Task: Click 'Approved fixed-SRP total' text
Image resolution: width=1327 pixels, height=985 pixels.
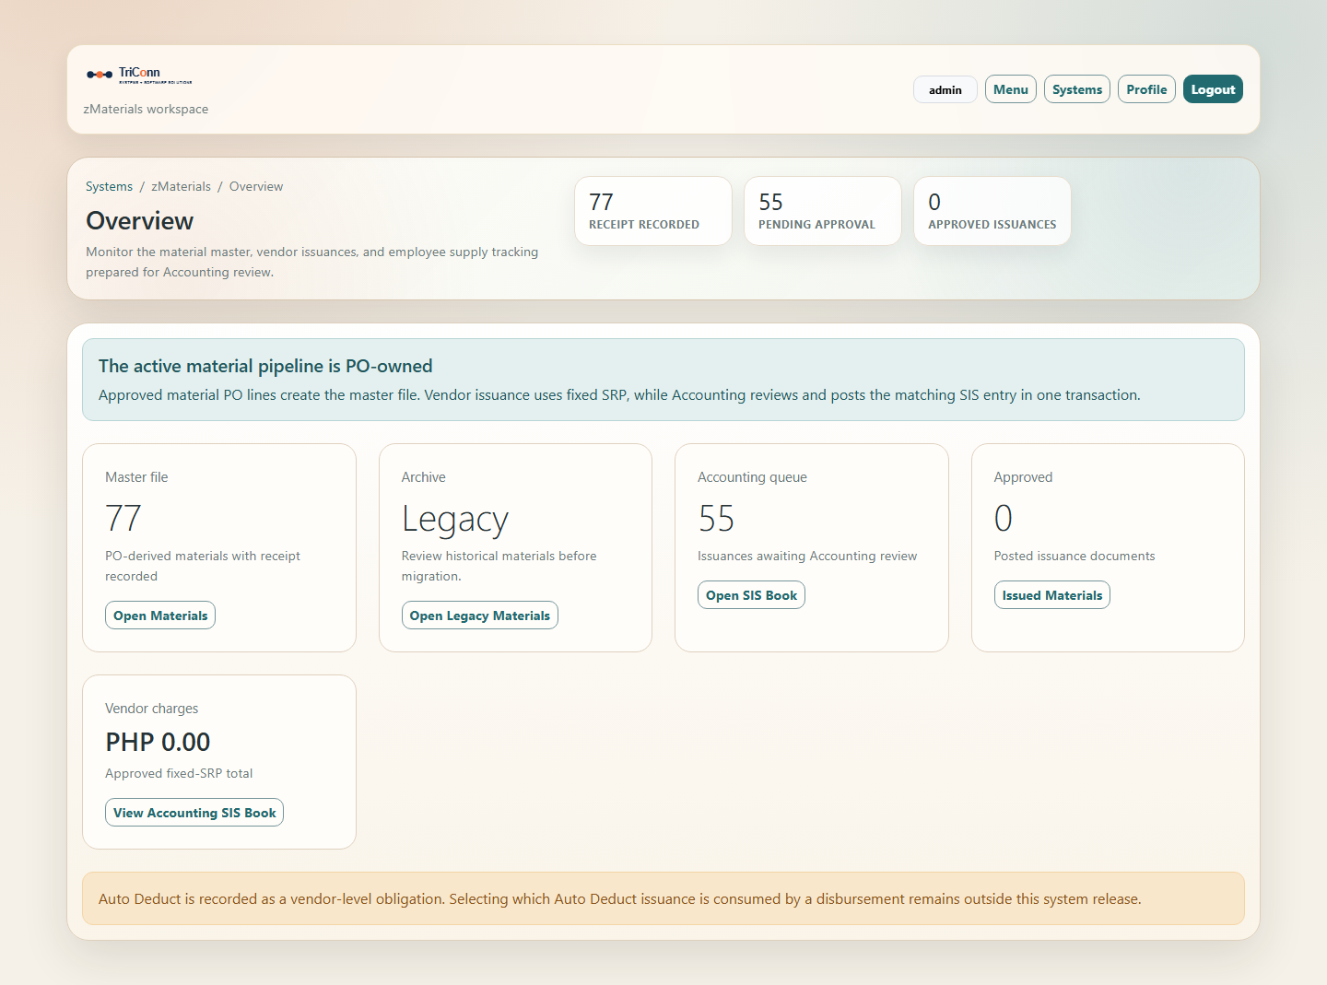Action: click(179, 773)
